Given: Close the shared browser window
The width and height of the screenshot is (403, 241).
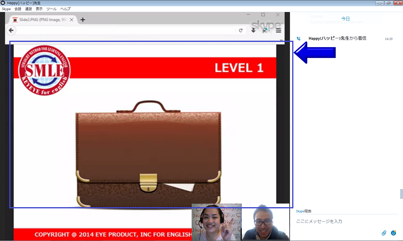Looking at the screenshot, I should point(278,15).
